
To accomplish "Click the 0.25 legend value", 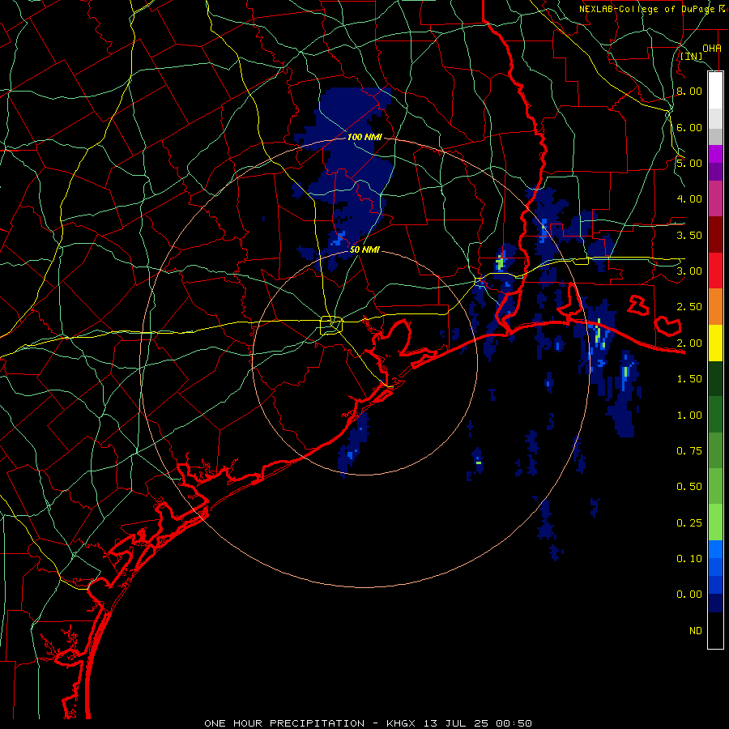I will click(689, 523).
